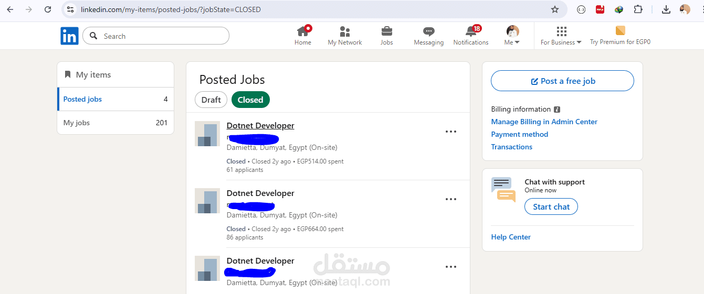Open site information icon in address bar
The height and width of the screenshot is (294, 704).
click(x=70, y=9)
